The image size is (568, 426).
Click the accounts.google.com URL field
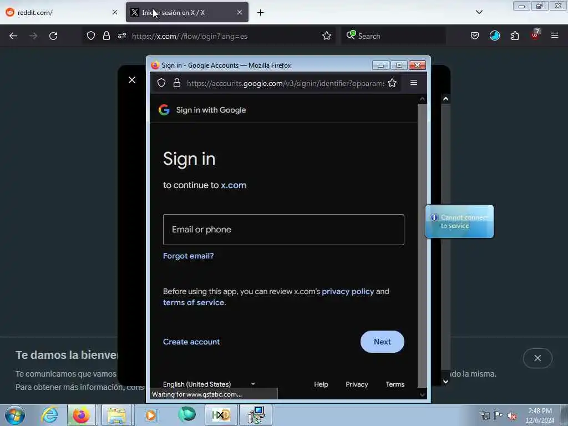point(286,83)
